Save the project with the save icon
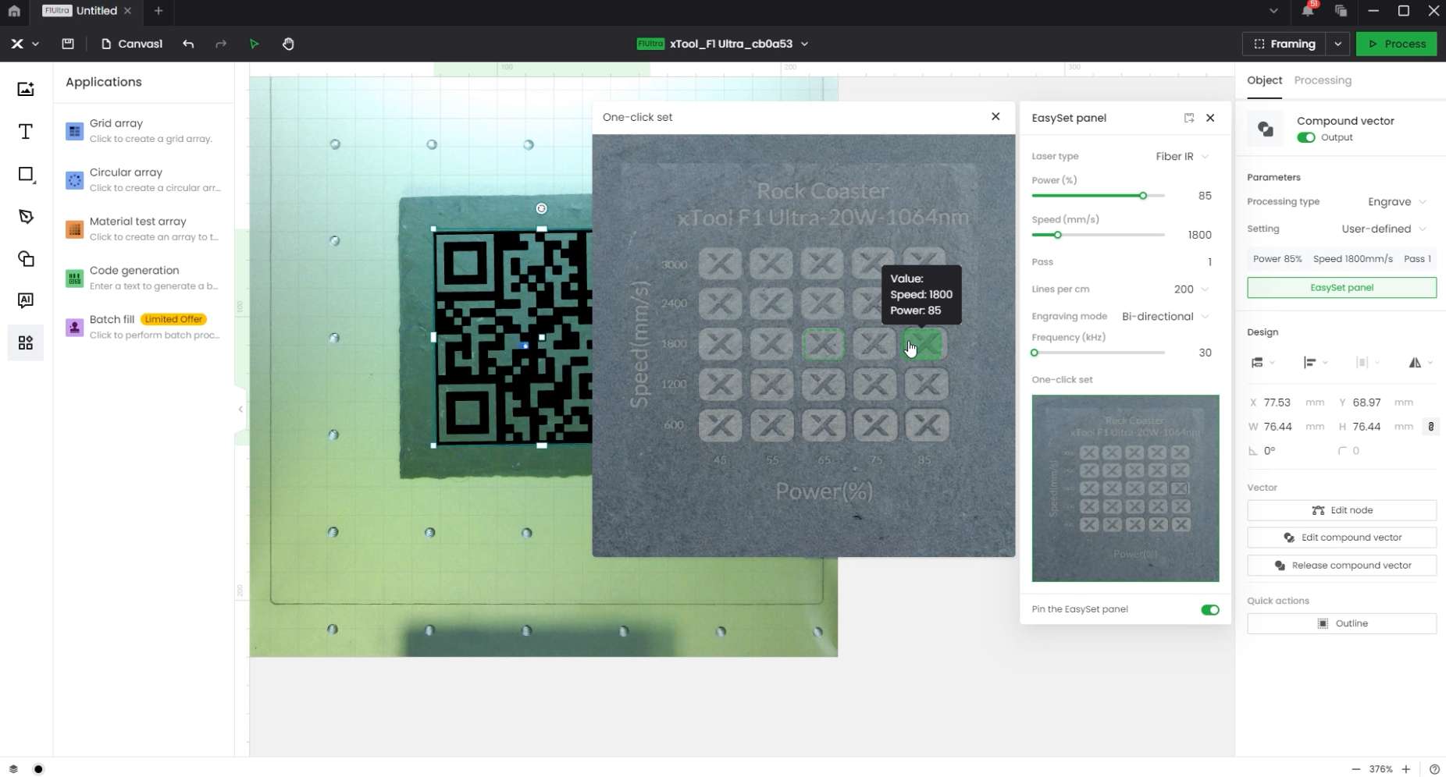This screenshot has width=1446, height=777. (68, 44)
